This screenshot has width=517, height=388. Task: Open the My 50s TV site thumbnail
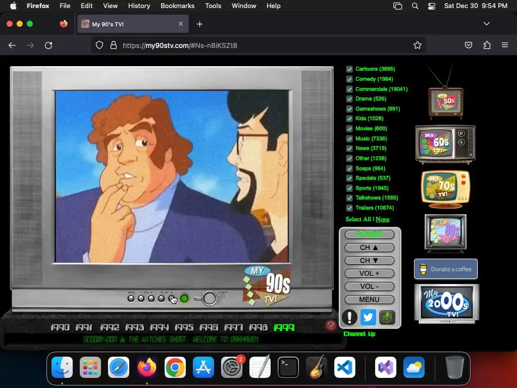tap(445, 103)
